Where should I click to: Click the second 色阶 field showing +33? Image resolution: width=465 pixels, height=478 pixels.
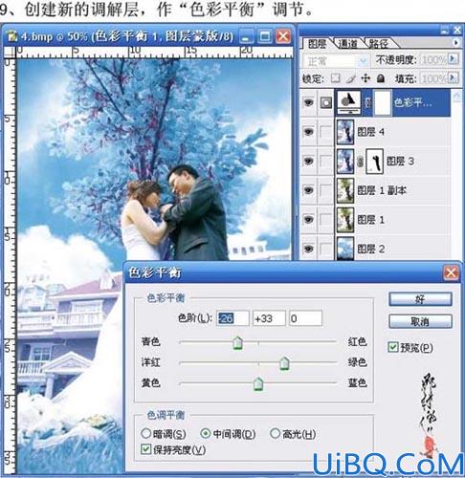click(x=269, y=318)
